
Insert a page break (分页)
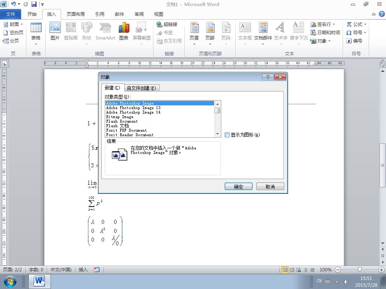(11, 41)
